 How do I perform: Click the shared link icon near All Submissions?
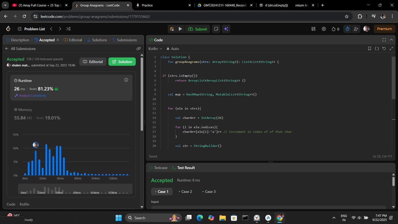click(x=139, y=48)
